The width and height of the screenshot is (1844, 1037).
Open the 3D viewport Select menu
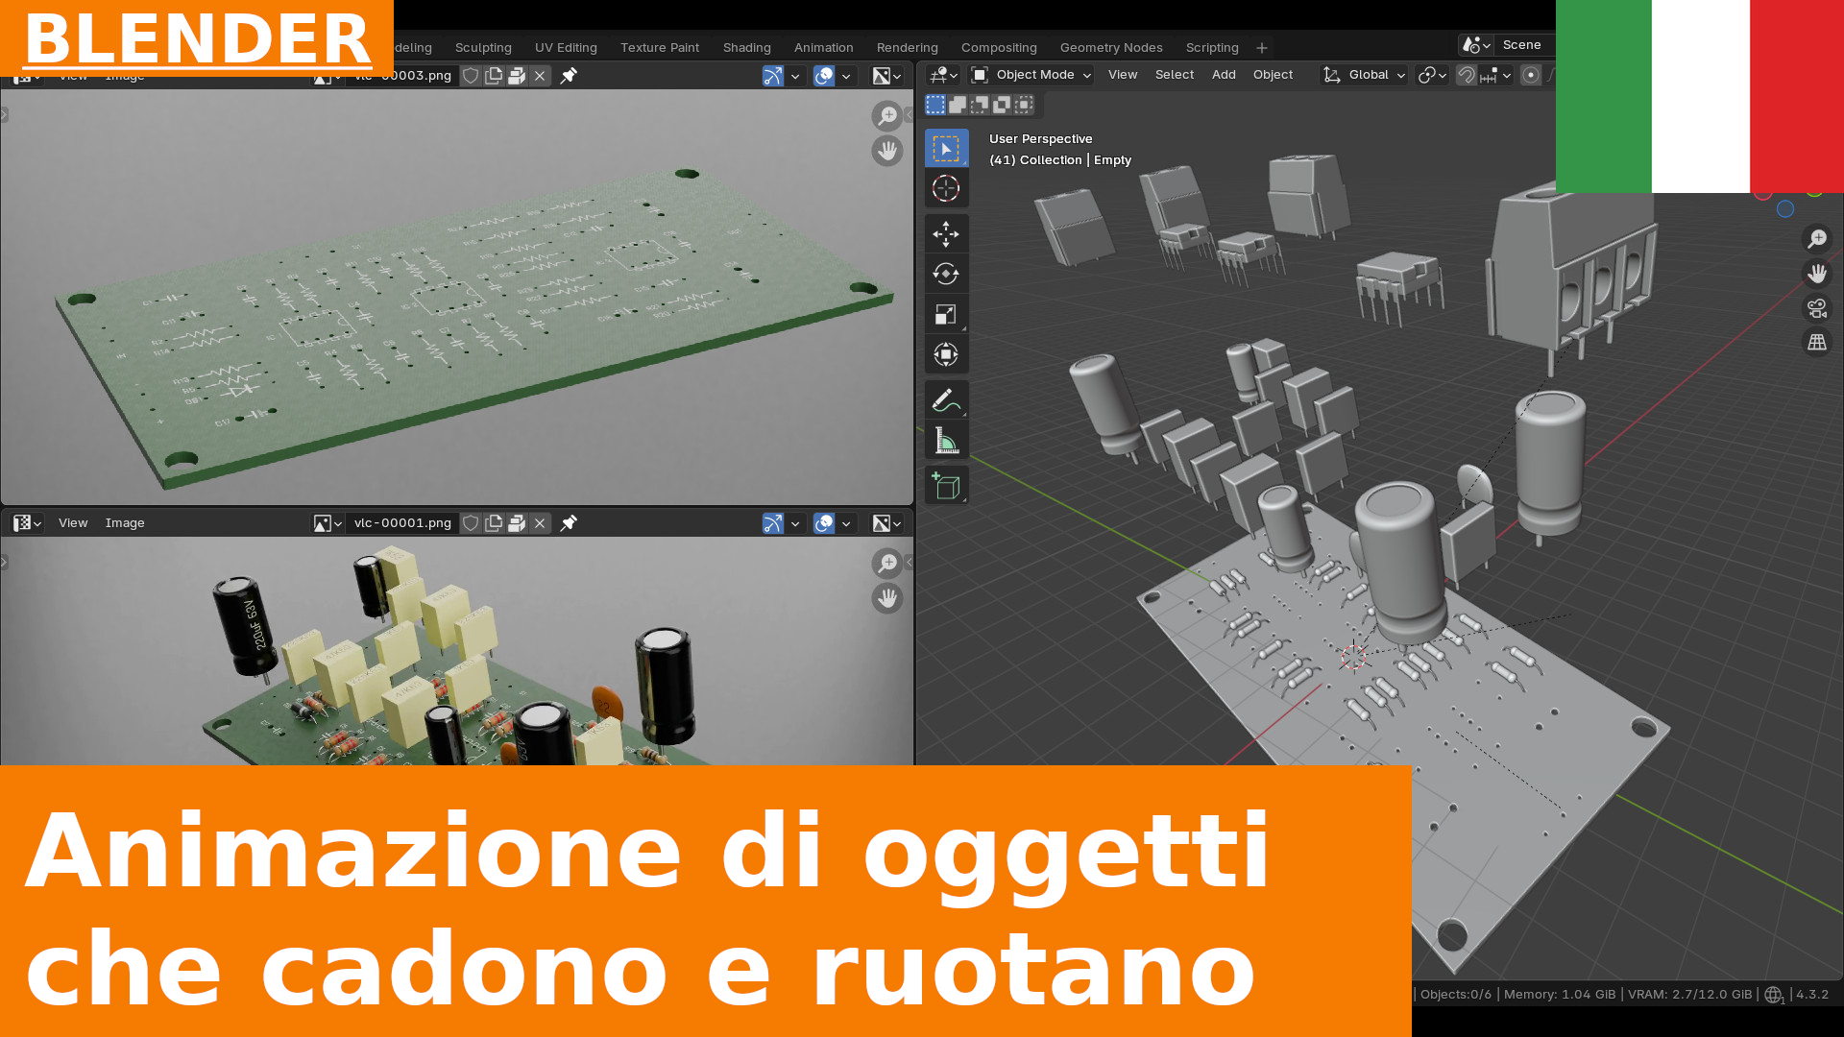[x=1175, y=75]
